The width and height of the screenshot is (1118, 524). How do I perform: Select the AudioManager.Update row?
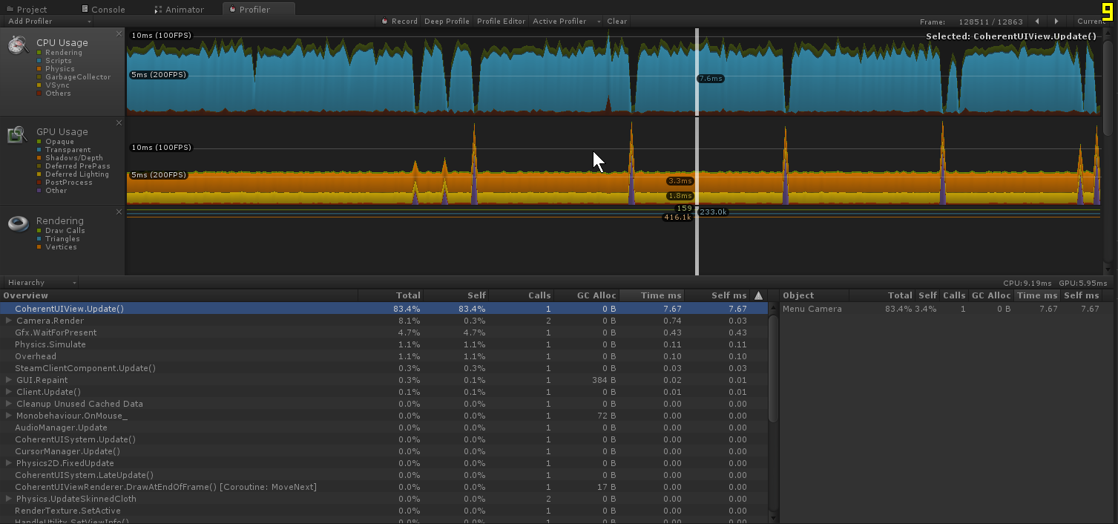(x=384, y=428)
